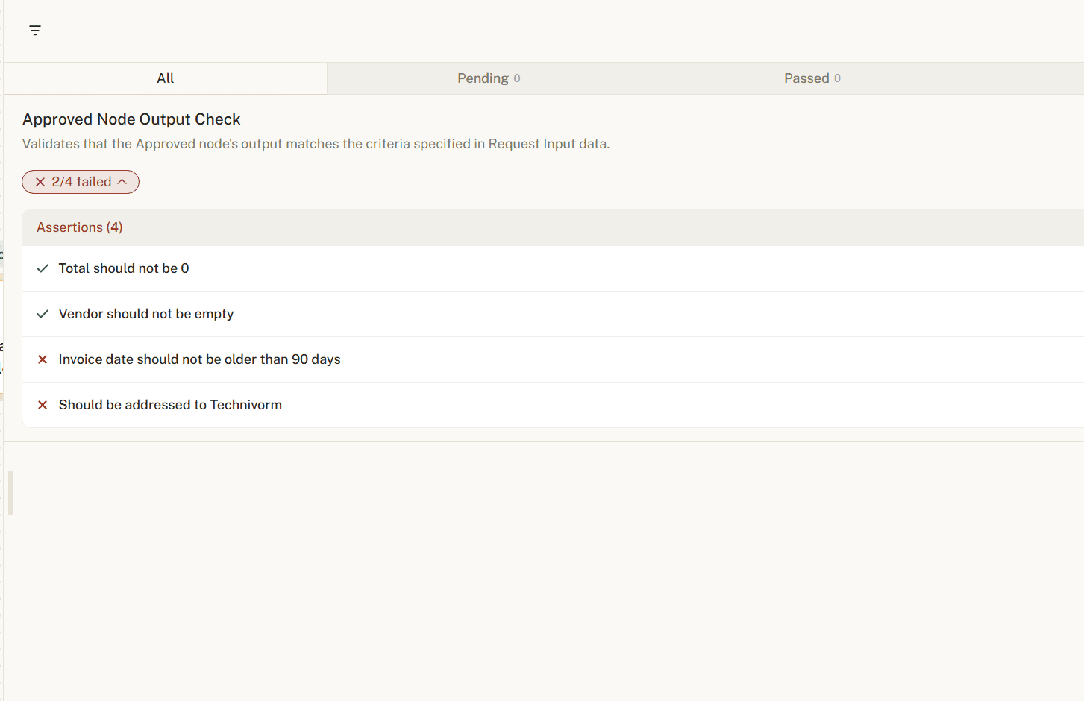This screenshot has height=701, width=1084.
Task: Click the checkmark beside Total assertion
Action: pos(43,268)
